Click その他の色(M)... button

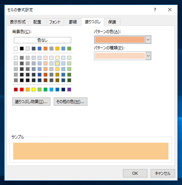(71, 102)
